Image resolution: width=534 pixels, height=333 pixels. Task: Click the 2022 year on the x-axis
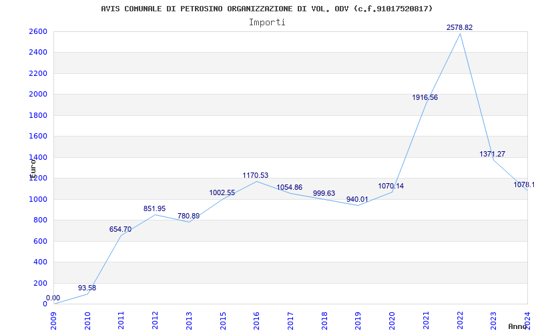coord(460,319)
